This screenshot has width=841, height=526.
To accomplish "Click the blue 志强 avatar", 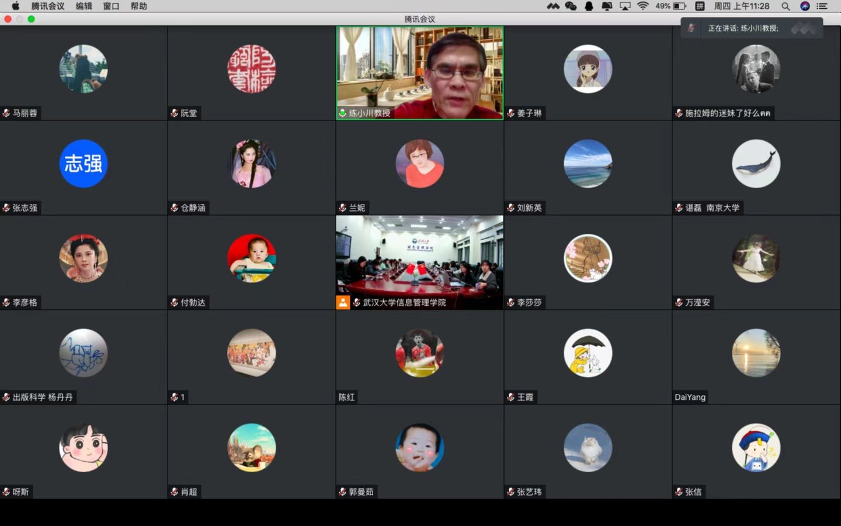I will [84, 164].
